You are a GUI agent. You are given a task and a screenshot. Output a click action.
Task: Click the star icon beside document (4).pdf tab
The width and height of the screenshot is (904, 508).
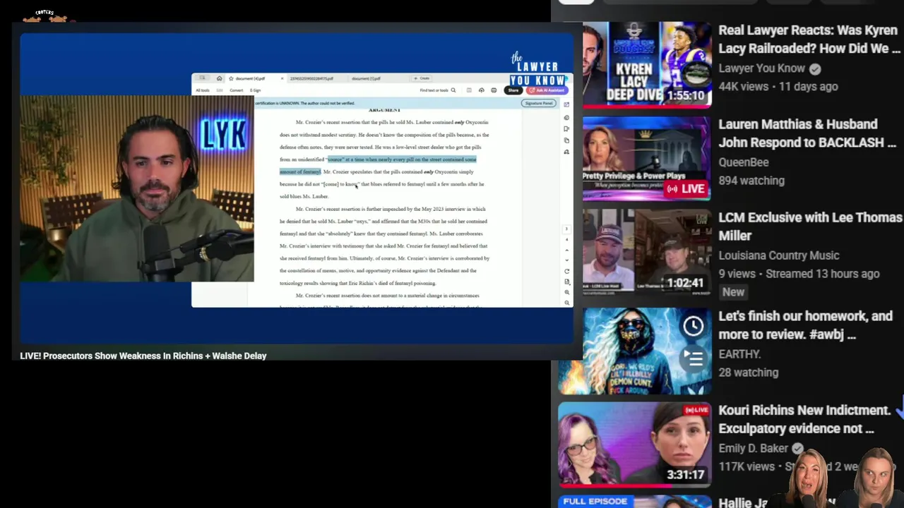231,78
